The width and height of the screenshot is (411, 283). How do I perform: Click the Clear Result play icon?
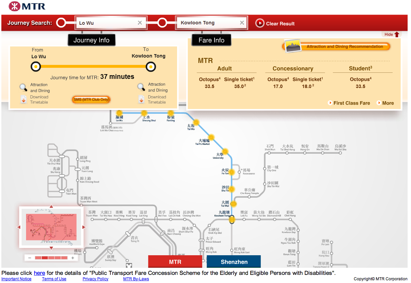click(260, 23)
